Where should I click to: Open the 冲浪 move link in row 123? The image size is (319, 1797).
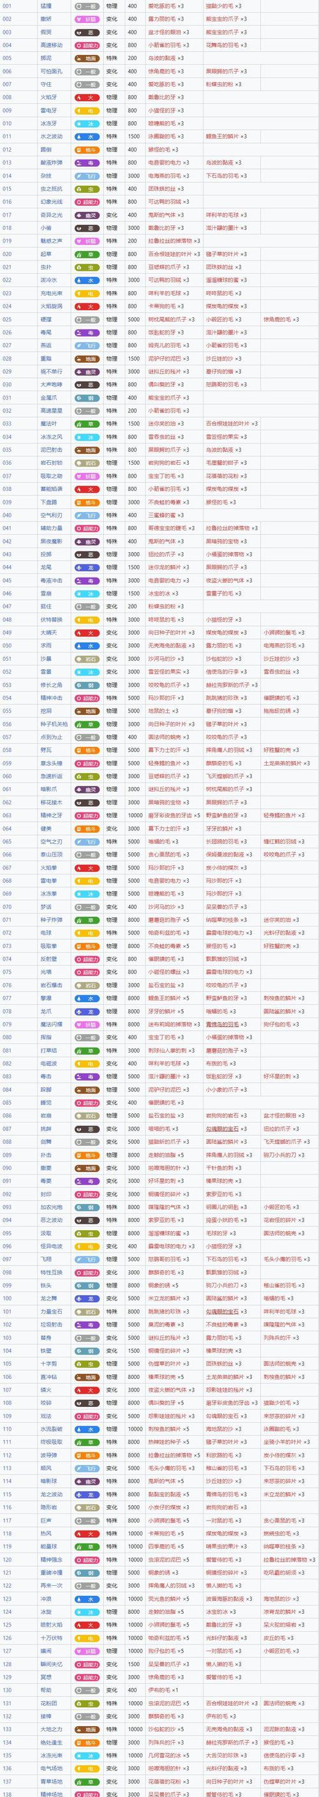(46, 1598)
